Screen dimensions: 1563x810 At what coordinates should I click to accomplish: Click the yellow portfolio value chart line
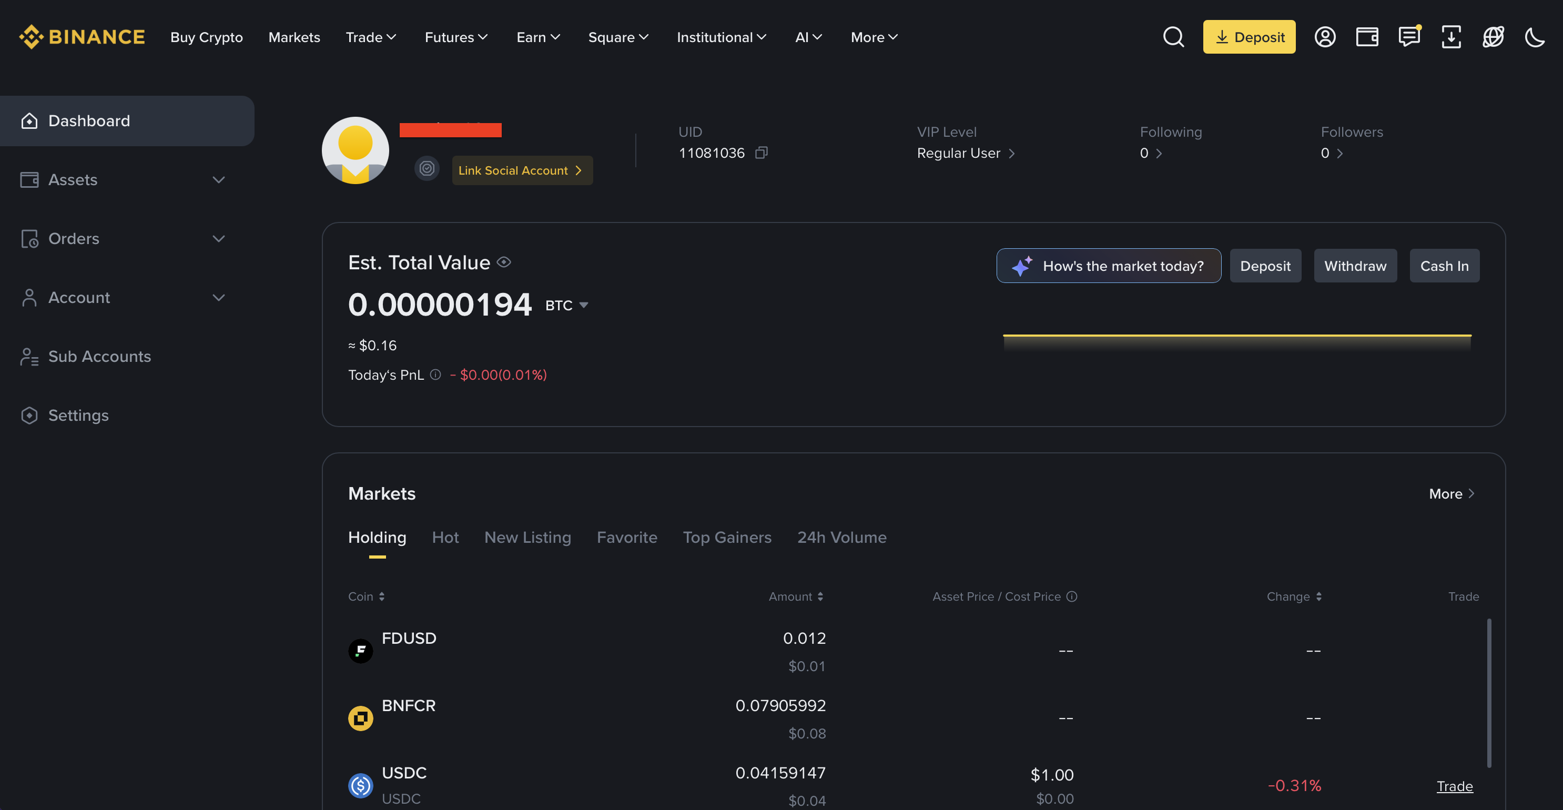click(1237, 335)
